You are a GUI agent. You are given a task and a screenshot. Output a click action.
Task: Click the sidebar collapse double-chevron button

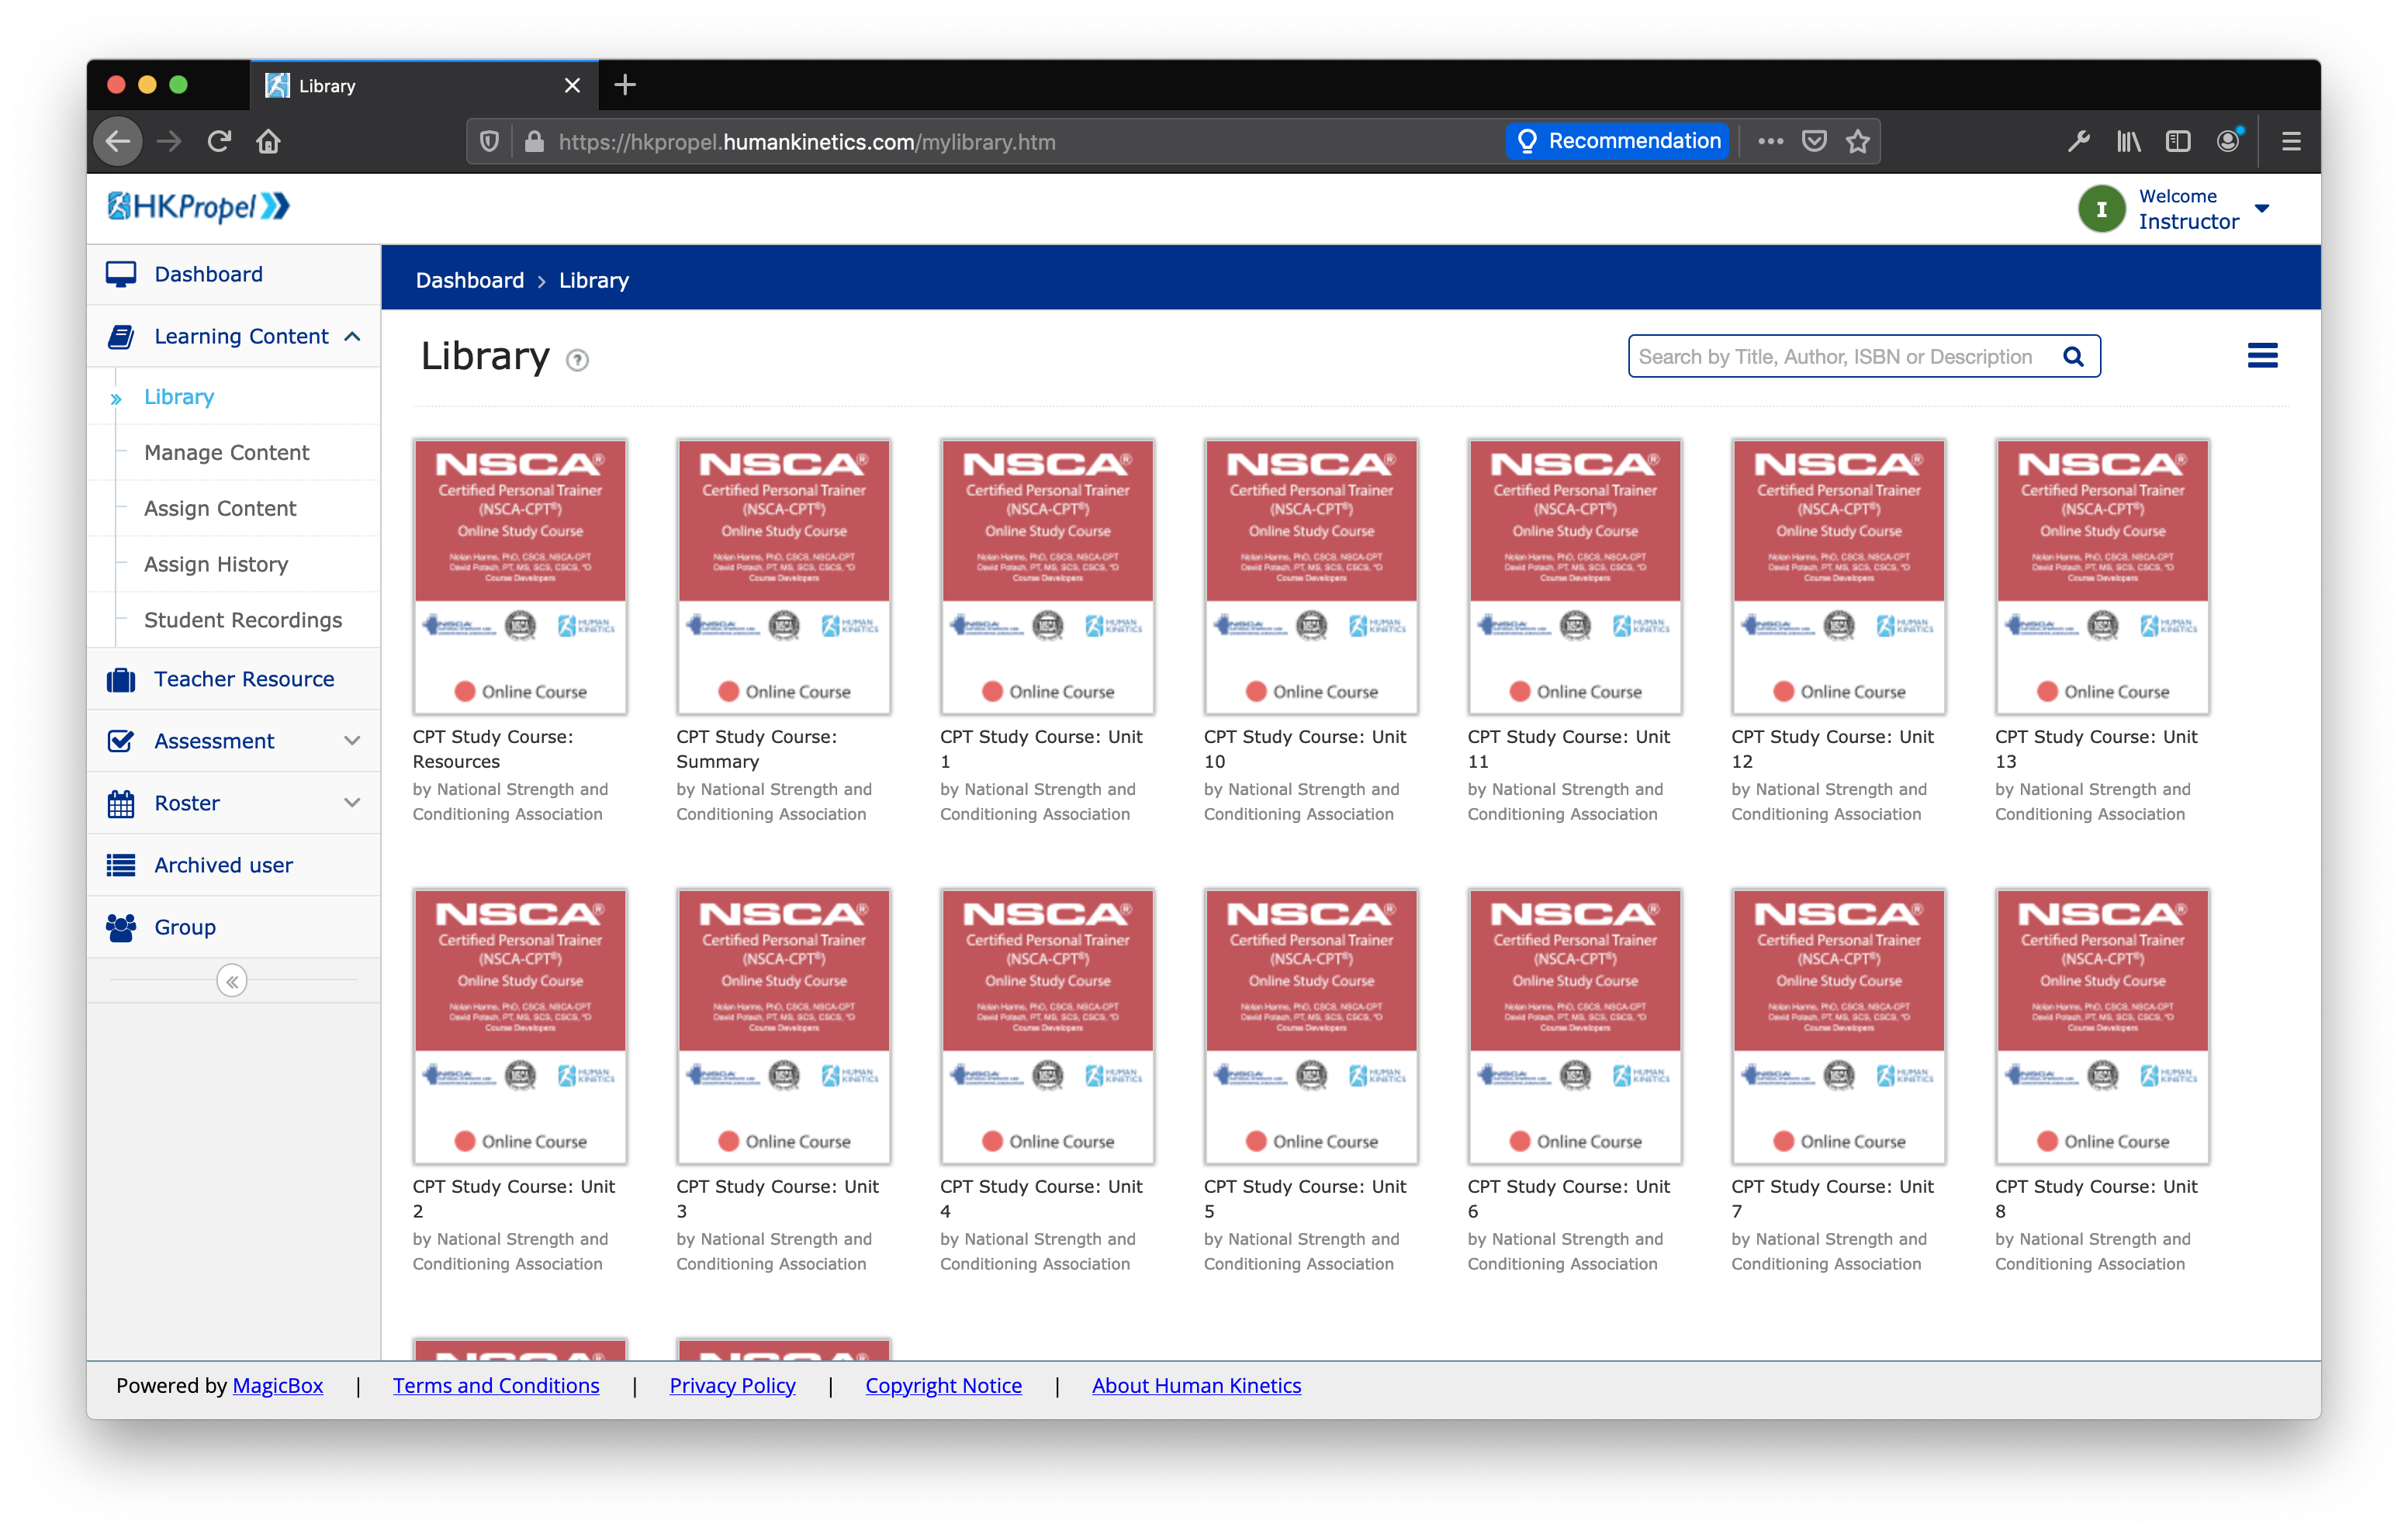click(x=232, y=981)
